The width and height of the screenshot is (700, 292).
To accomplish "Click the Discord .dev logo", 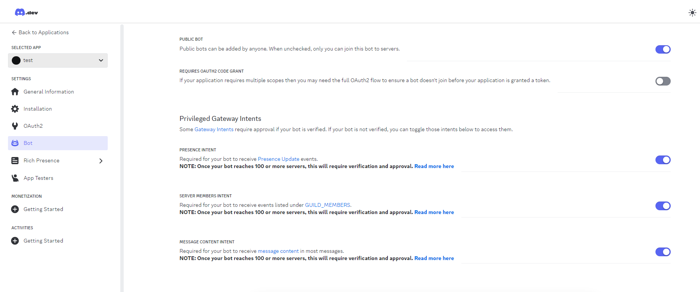I will [26, 13].
